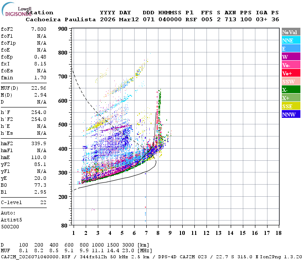The width and height of the screenshot is (303, 260).
Task: Select the E blue legend swatch
Action: point(291,49)
